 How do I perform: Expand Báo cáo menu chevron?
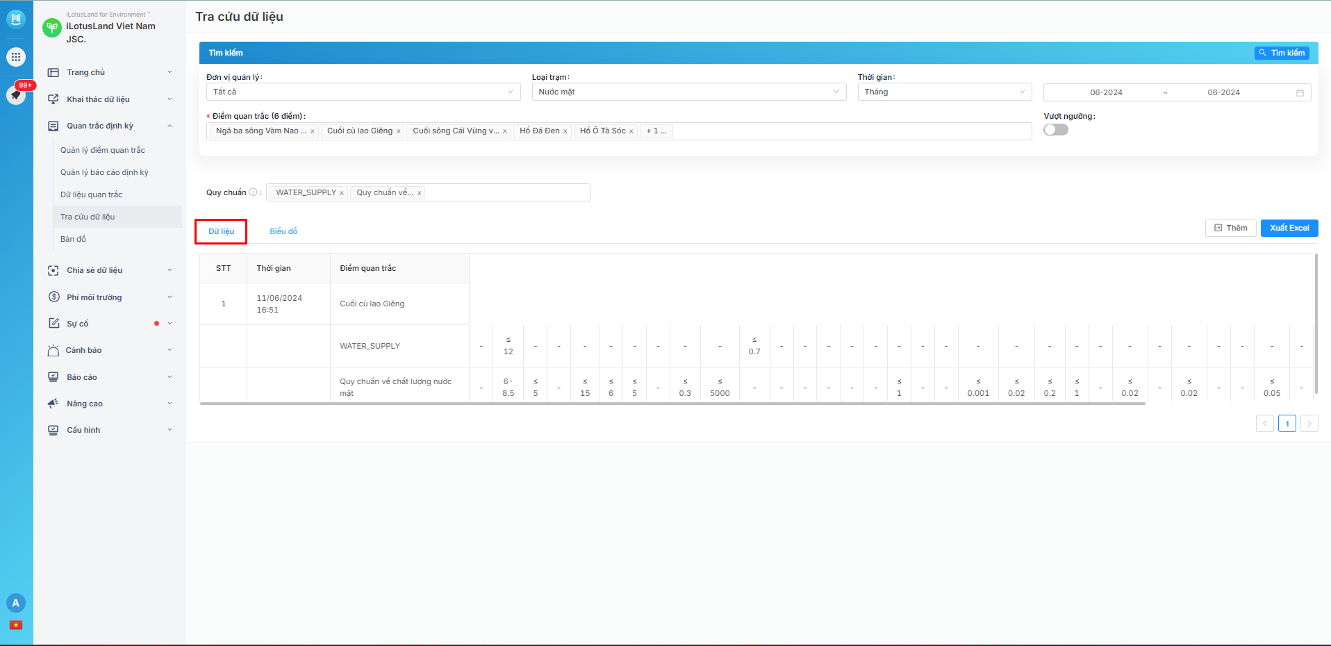coord(170,377)
